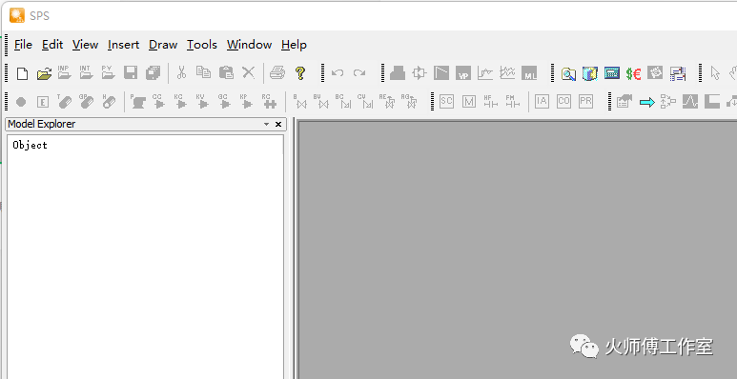Open the File menu
737x379 pixels.
23,45
